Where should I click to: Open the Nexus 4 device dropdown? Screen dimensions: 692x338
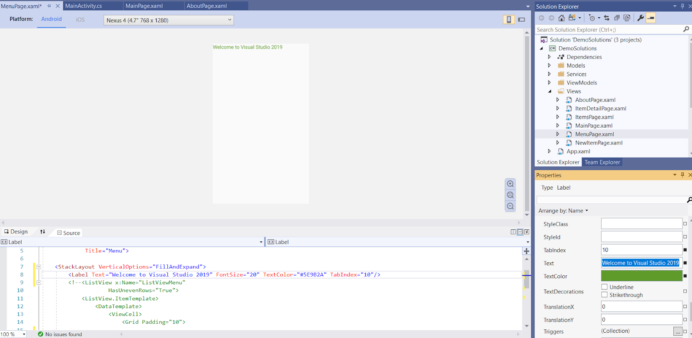169,20
